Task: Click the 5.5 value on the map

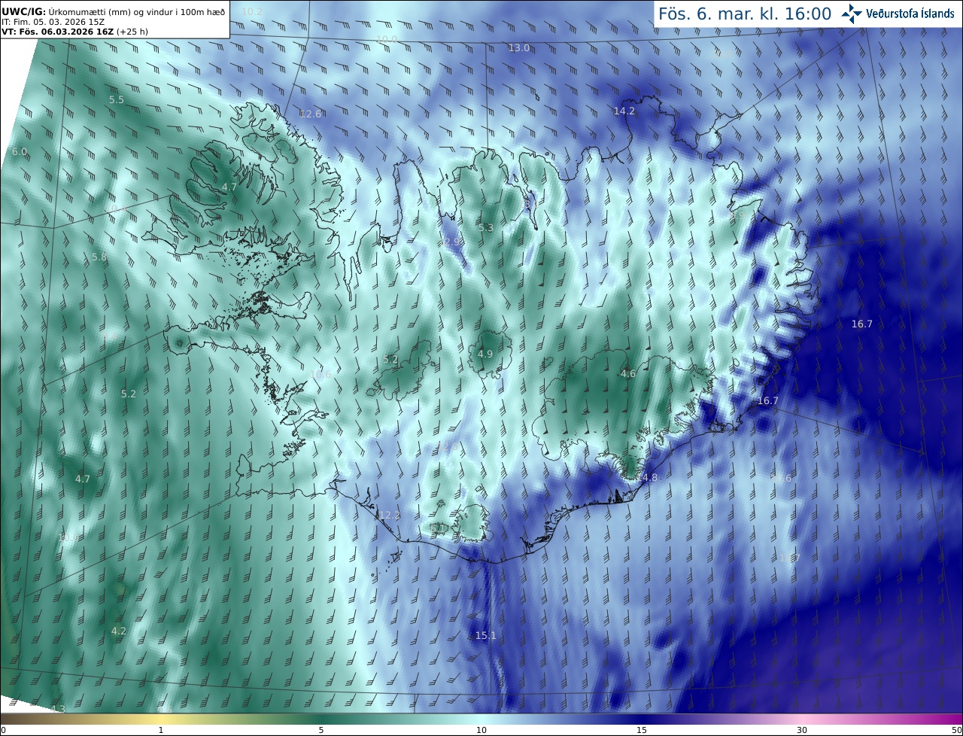Action: (117, 100)
